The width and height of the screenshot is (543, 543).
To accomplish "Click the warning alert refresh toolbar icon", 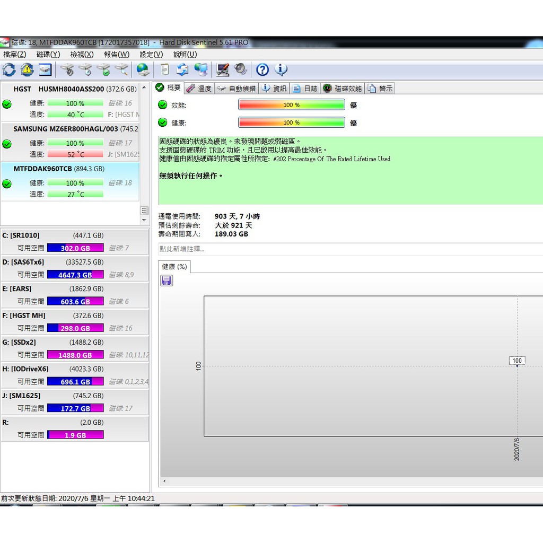I will [27, 69].
